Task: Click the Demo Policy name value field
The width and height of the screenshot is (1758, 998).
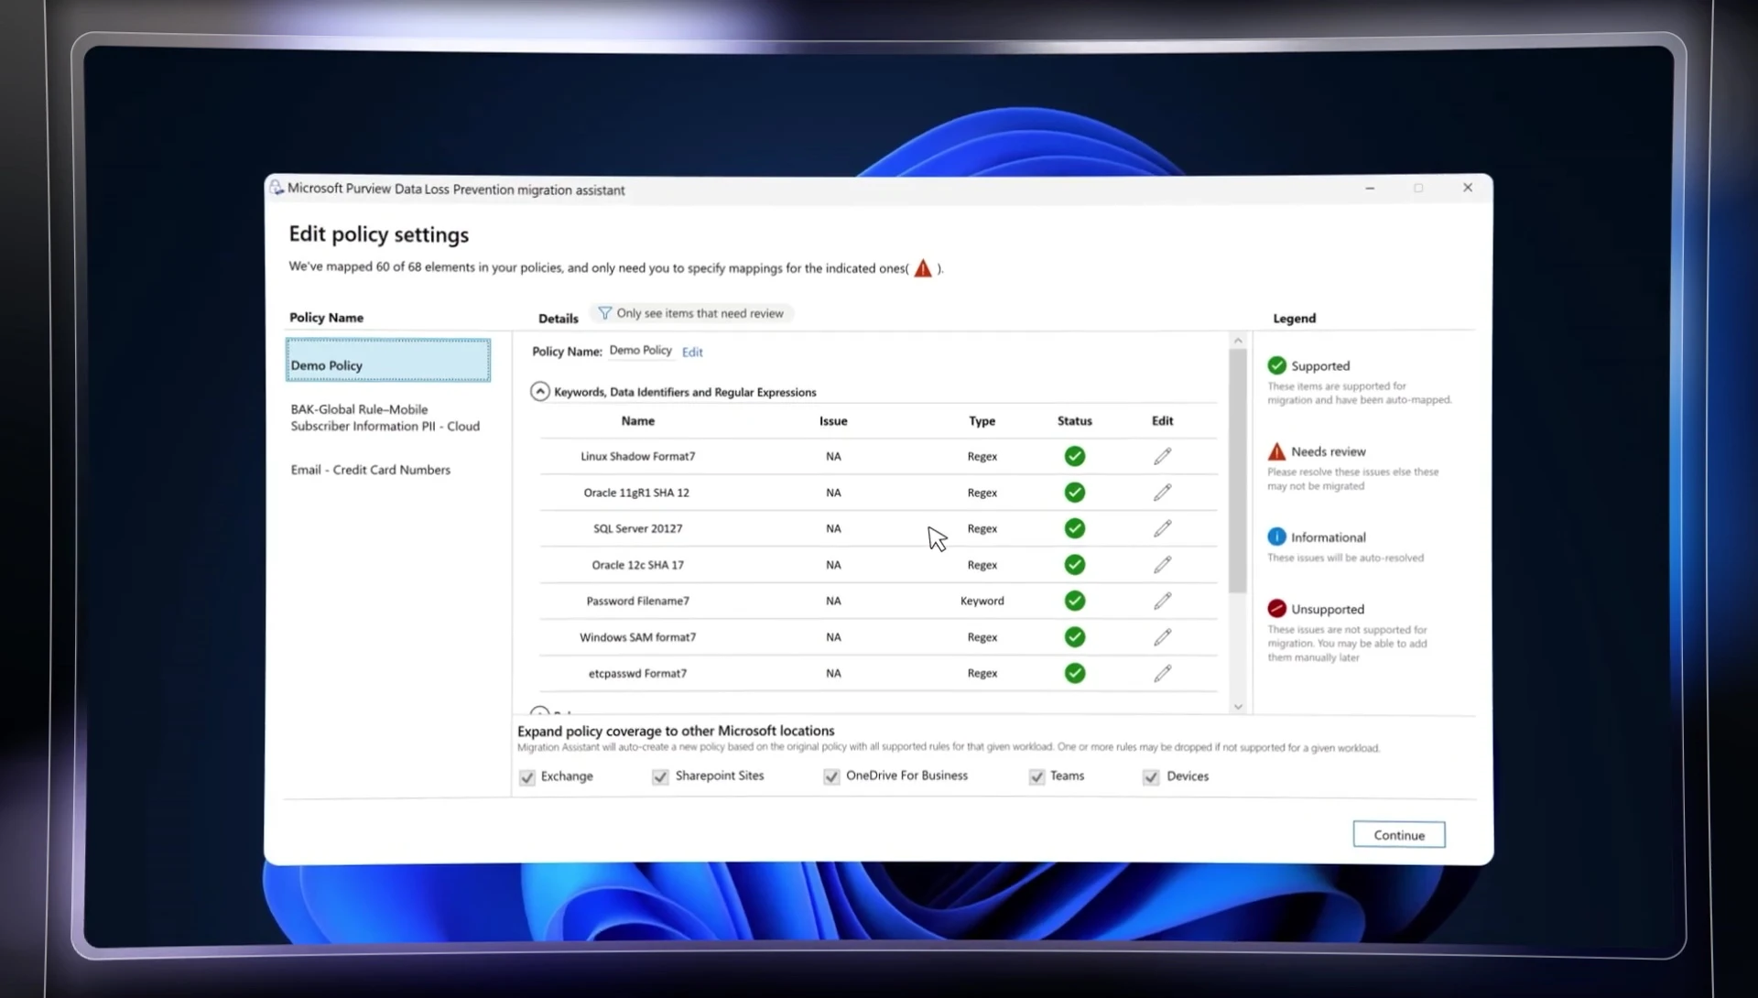Action: [x=641, y=351]
